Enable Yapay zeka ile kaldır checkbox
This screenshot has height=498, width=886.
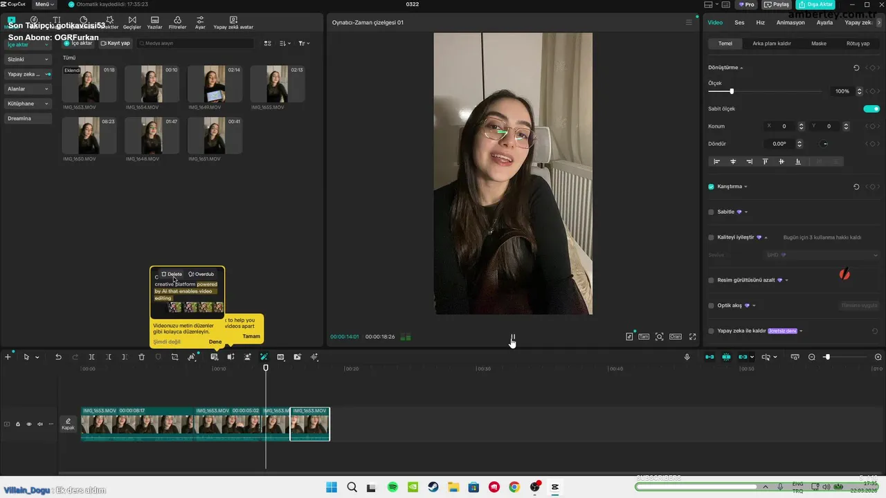(x=711, y=331)
